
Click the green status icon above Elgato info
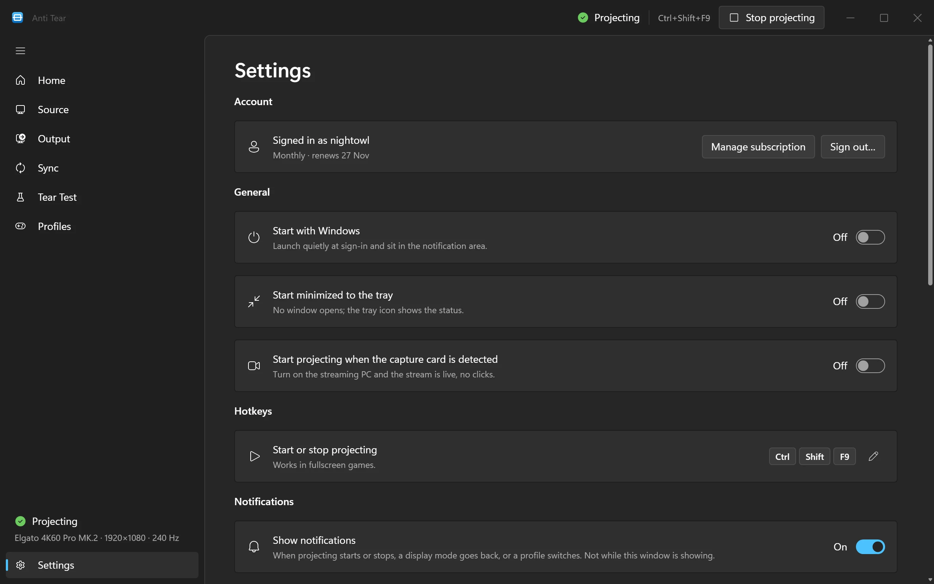click(x=20, y=521)
